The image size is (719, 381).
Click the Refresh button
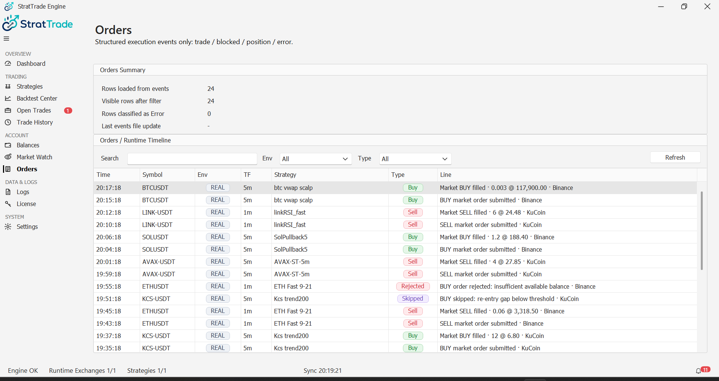(x=675, y=157)
